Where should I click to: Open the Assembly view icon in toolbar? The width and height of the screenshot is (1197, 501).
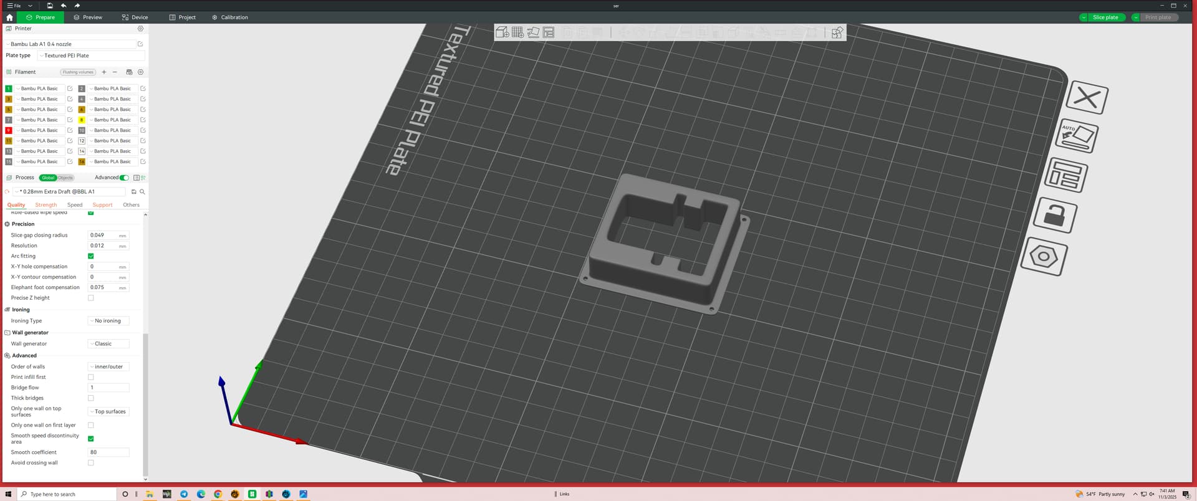point(837,32)
